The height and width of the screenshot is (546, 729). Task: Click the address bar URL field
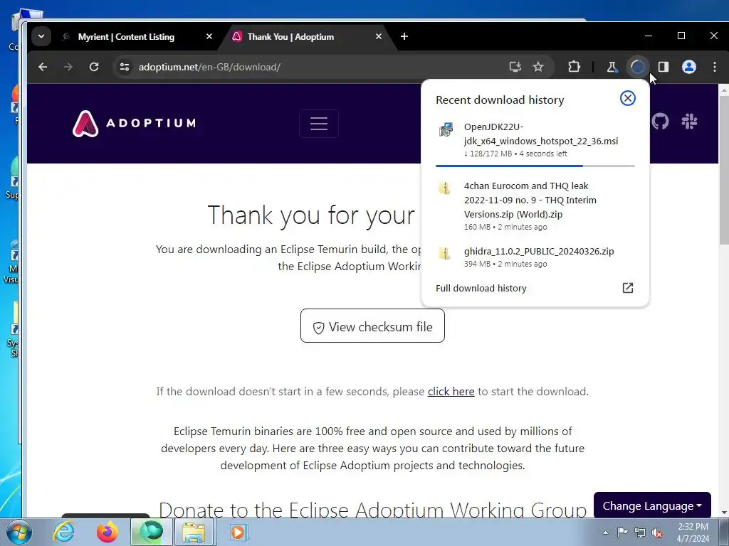pos(316,67)
